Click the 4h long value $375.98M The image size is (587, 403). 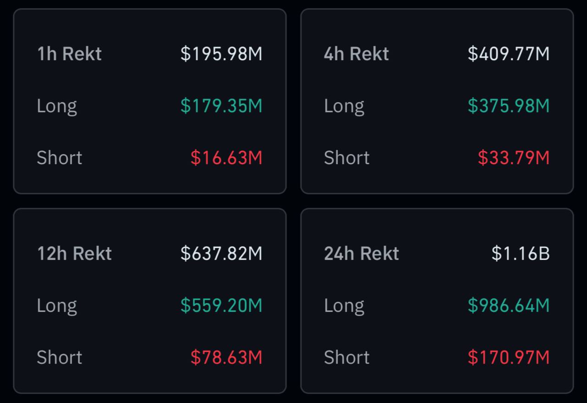click(508, 106)
